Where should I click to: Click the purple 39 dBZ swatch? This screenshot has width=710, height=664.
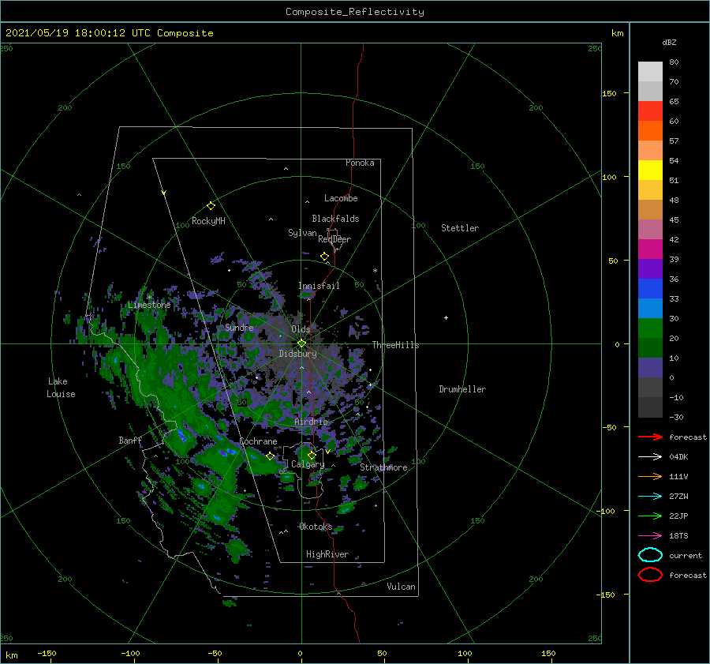tap(650, 268)
